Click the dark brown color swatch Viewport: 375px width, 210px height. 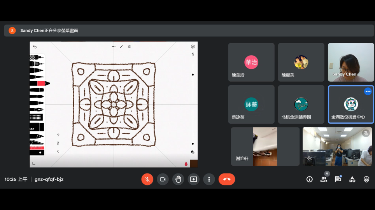pyautogui.click(x=193, y=163)
